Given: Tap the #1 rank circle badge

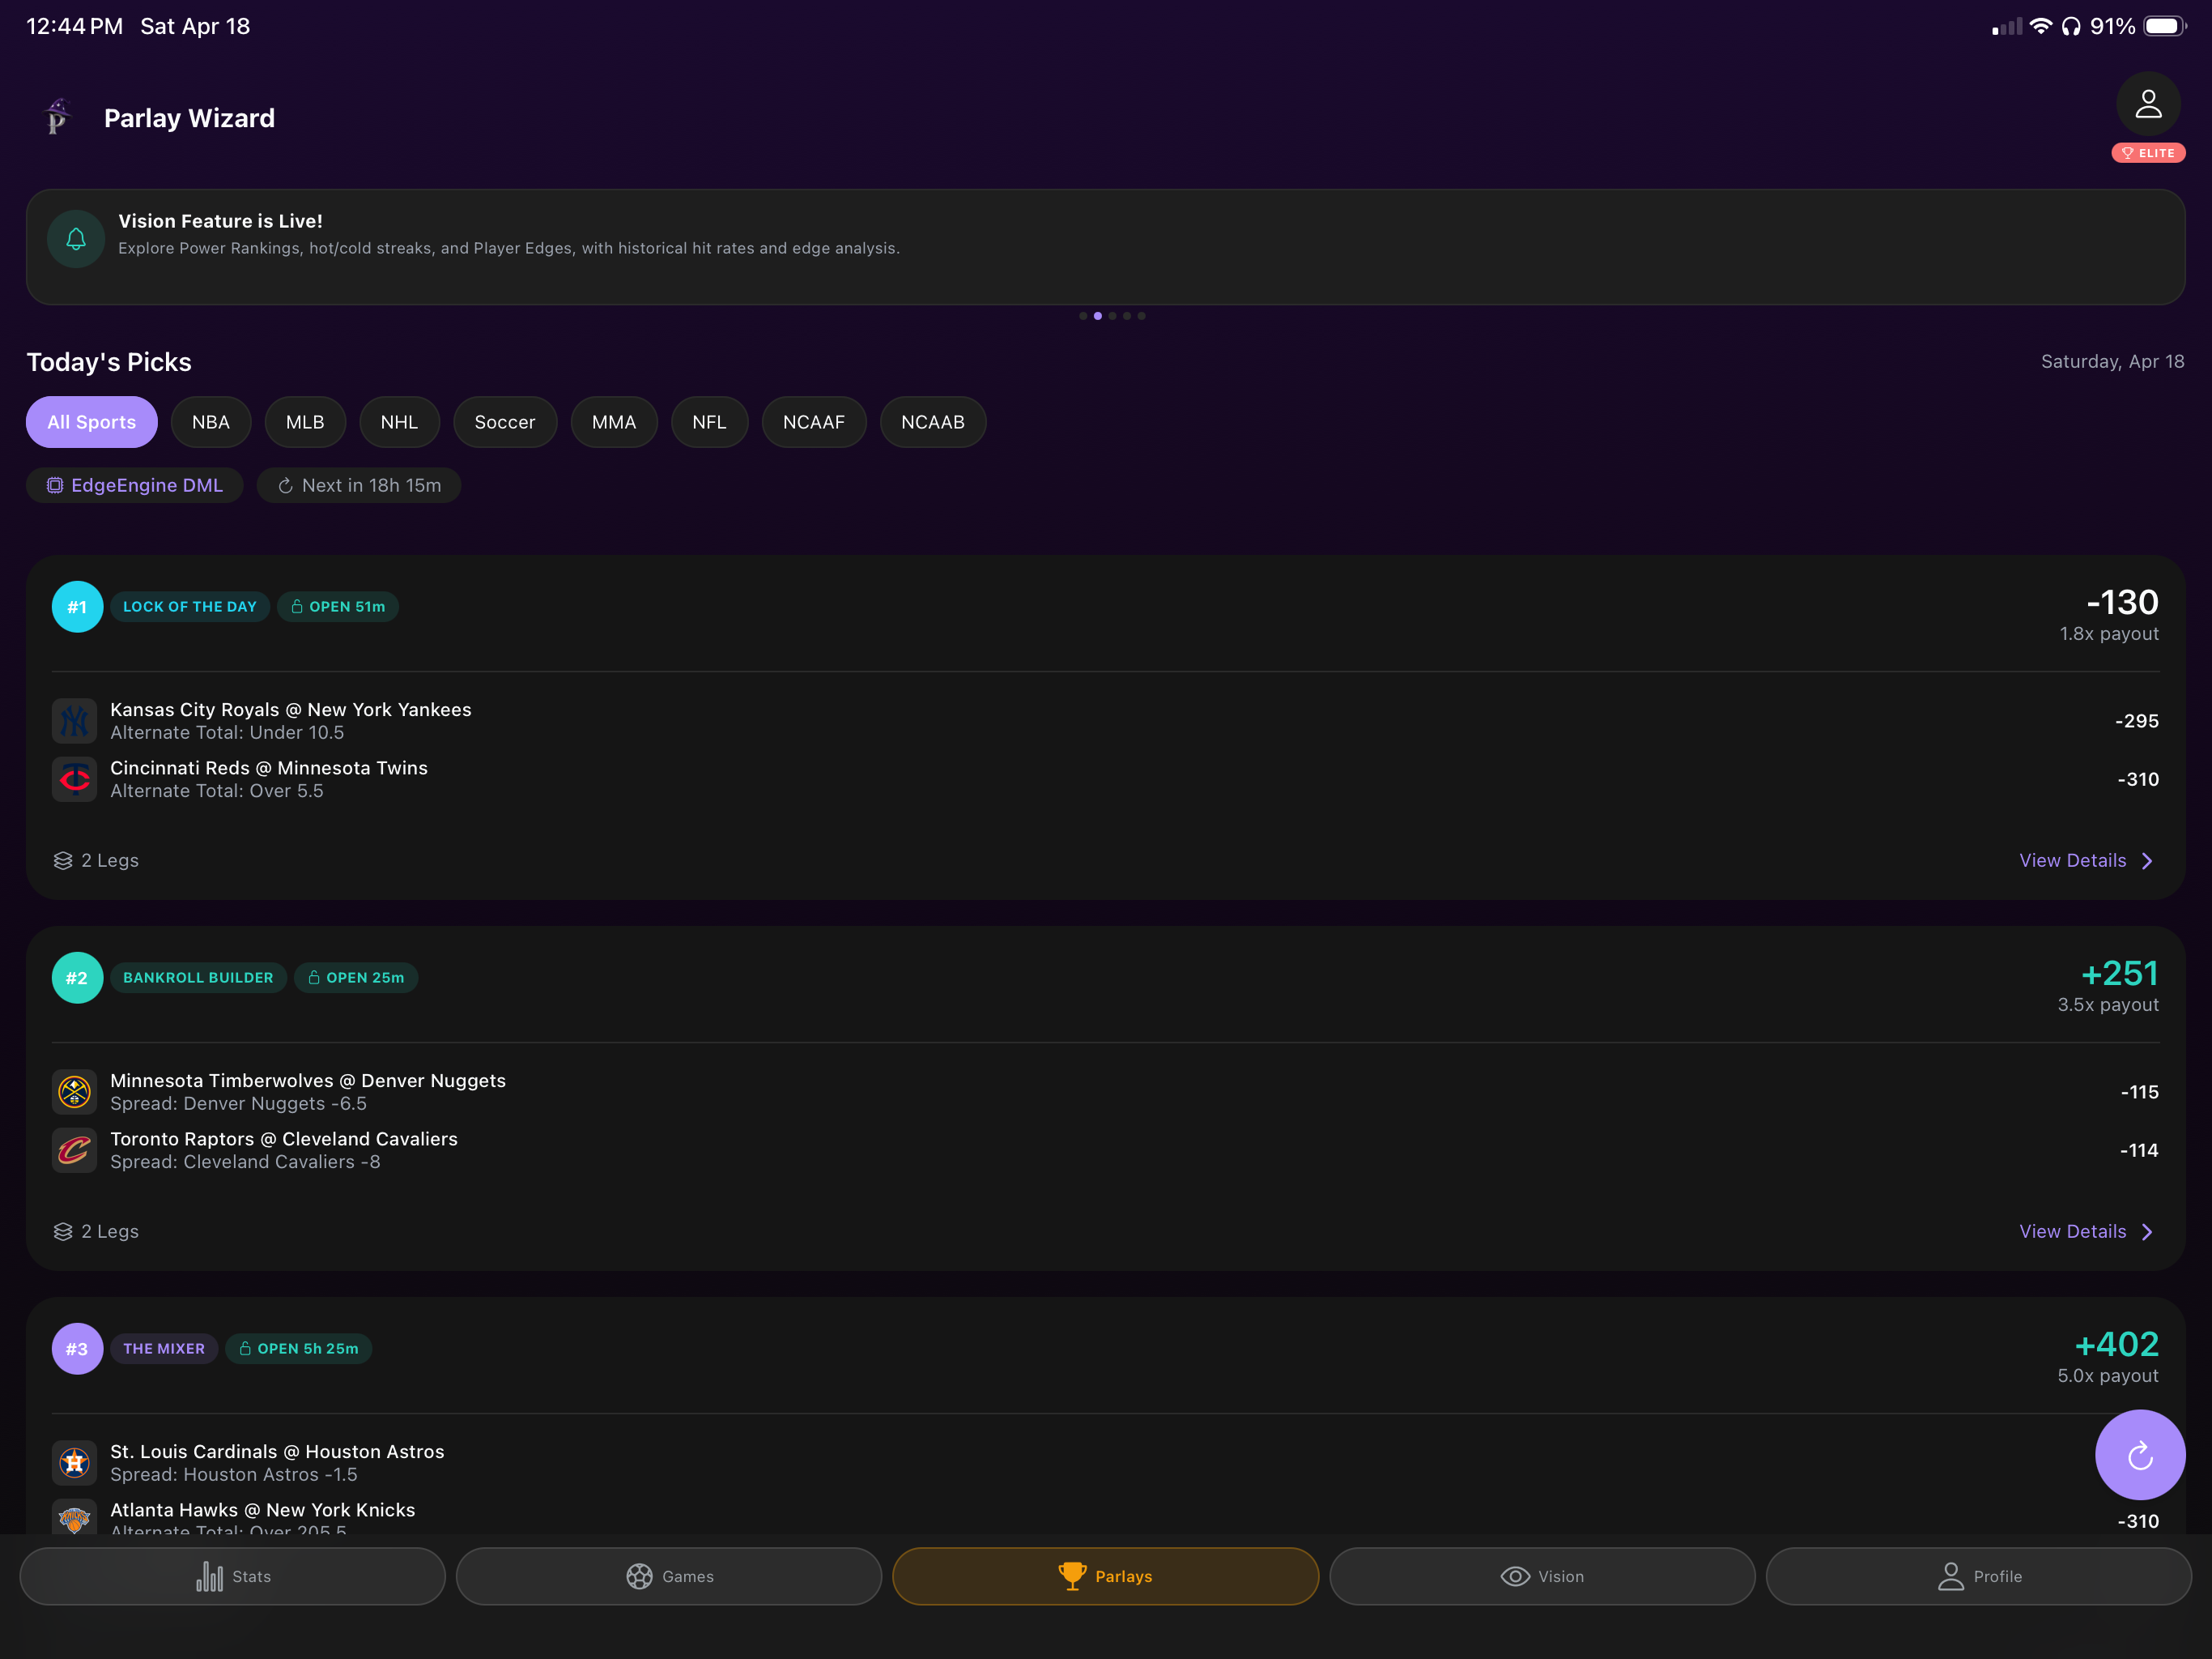Looking at the screenshot, I should click(77, 607).
